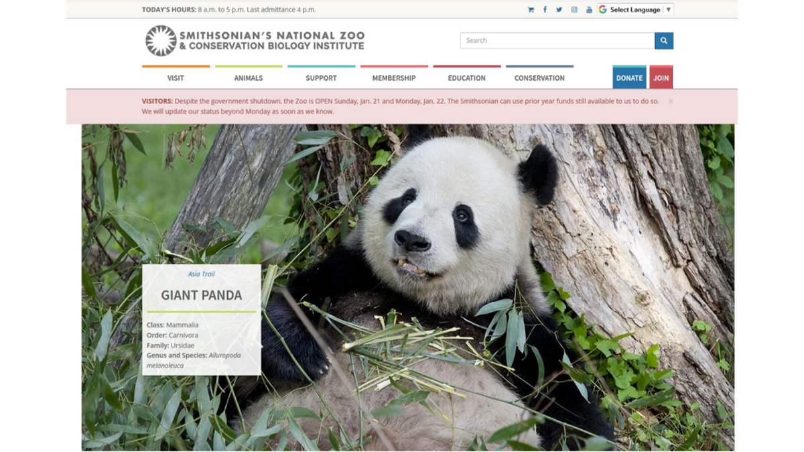Expand the Select Language dropdown arrow
Screen dimensions: 804x452
668,10
